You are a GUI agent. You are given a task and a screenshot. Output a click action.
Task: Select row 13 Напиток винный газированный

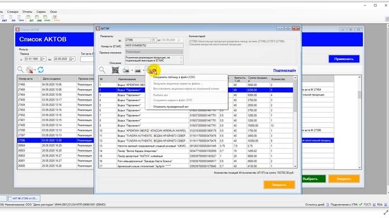click(x=196, y=146)
